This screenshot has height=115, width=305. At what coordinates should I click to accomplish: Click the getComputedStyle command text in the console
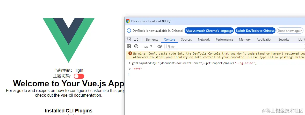[x=194, y=63]
